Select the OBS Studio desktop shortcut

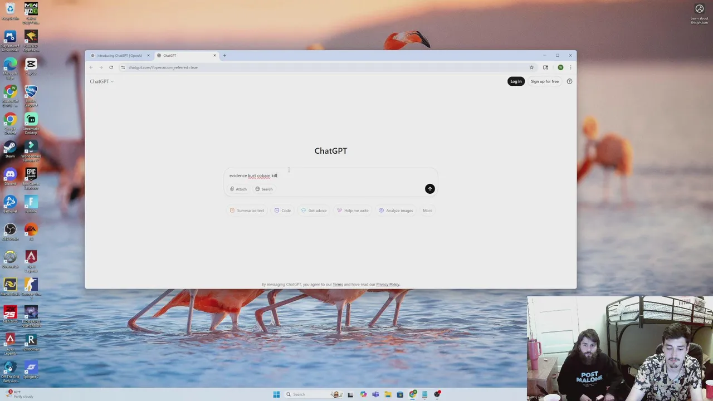pos(10,232)
